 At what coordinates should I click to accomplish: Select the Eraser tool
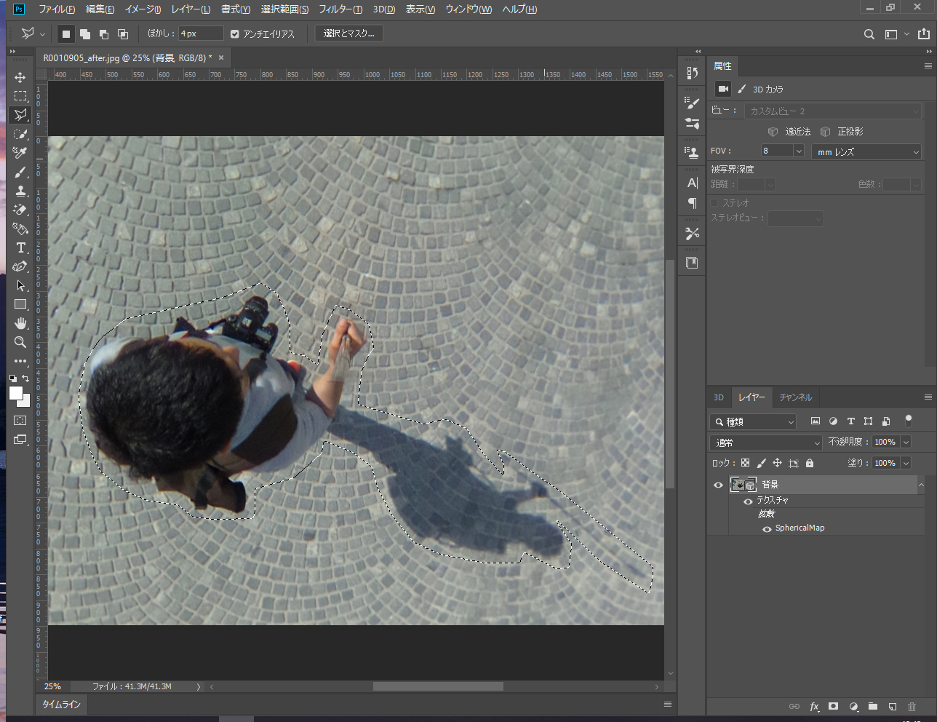pos(20,210)
